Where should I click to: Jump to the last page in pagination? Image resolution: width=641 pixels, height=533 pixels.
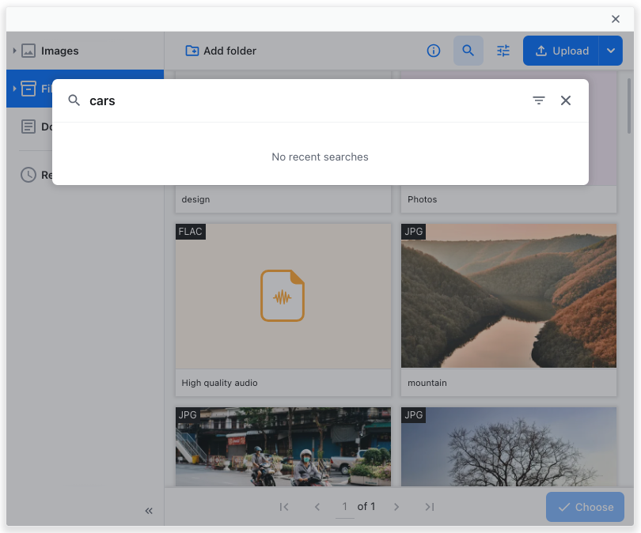click(x=430, y=507)
